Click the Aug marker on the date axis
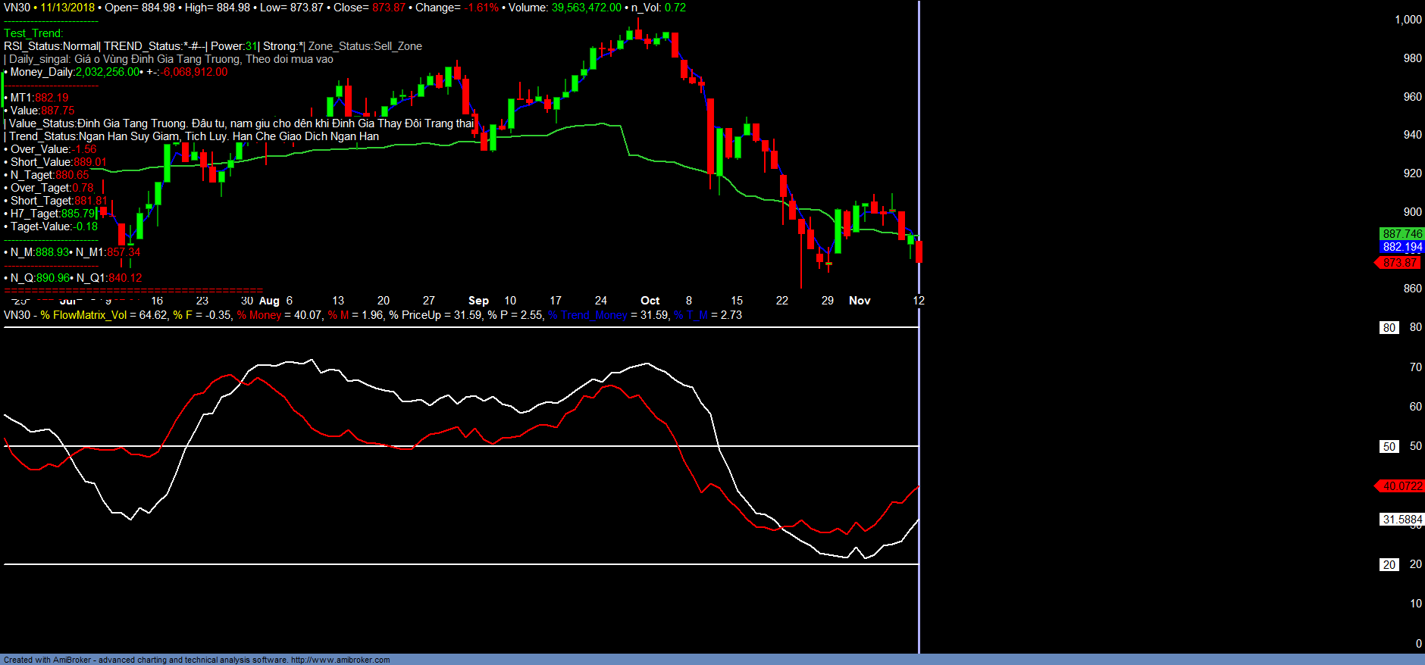The width and height of the screenshot is (1425, 665). pyautogui.click(x=269, y=301)
